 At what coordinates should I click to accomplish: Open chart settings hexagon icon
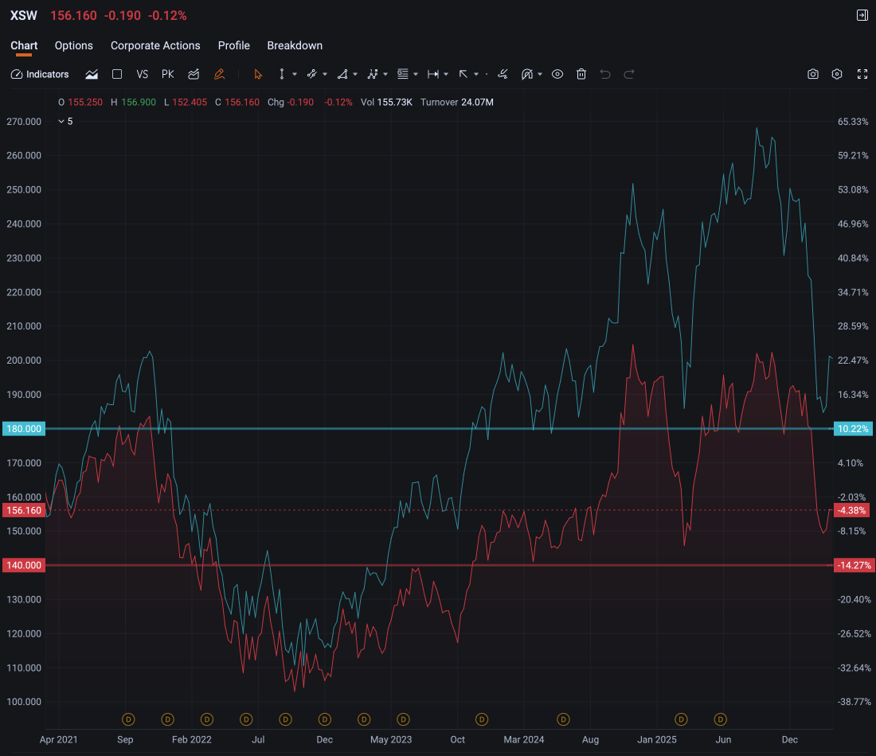click(x=837, y=74)
